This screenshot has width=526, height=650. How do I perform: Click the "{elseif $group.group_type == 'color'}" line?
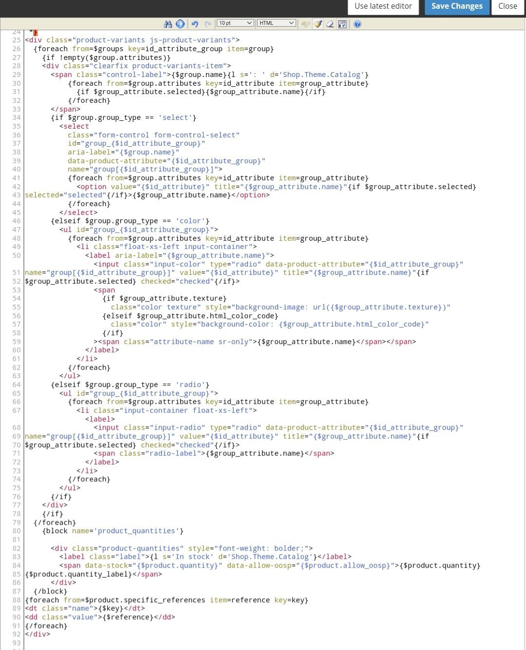click(x=130, y=221)
